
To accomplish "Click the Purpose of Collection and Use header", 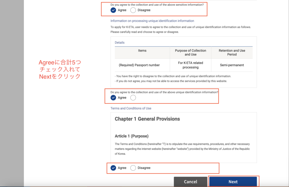I will [191, 52].
